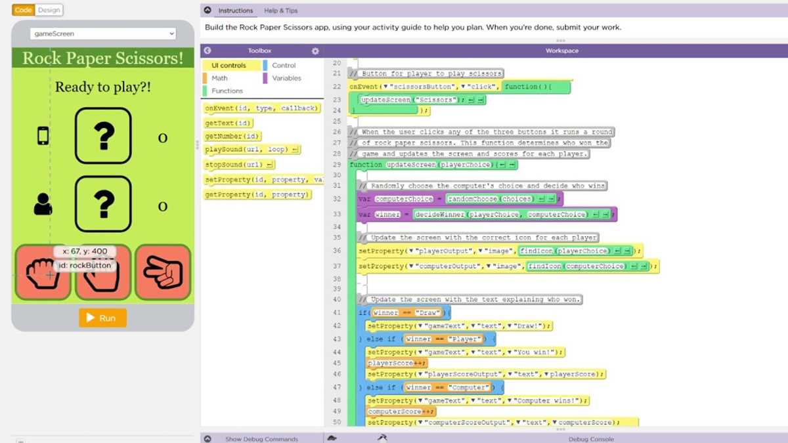This screenshot has width=788, height=443.
Task: Click the Rock Paper Scissors! title banner
Action: [103, 58]
